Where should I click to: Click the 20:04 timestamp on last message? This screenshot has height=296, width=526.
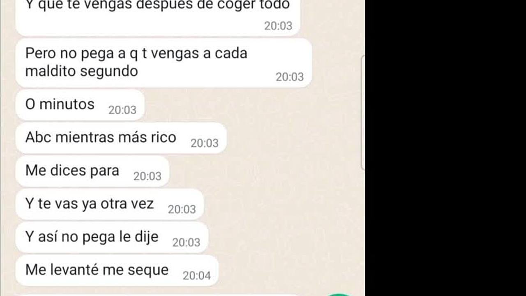coord(196,275)
